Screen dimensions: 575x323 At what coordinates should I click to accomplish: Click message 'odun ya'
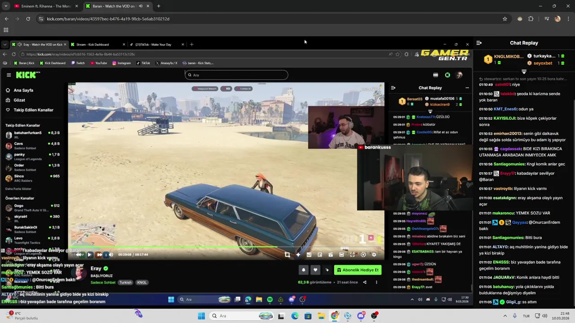pyautogui.click(x=526, y=109)
